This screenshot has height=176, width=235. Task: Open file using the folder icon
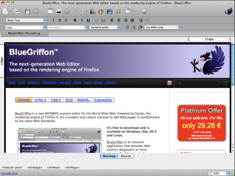pyautogui.click(x=17, y=11)
